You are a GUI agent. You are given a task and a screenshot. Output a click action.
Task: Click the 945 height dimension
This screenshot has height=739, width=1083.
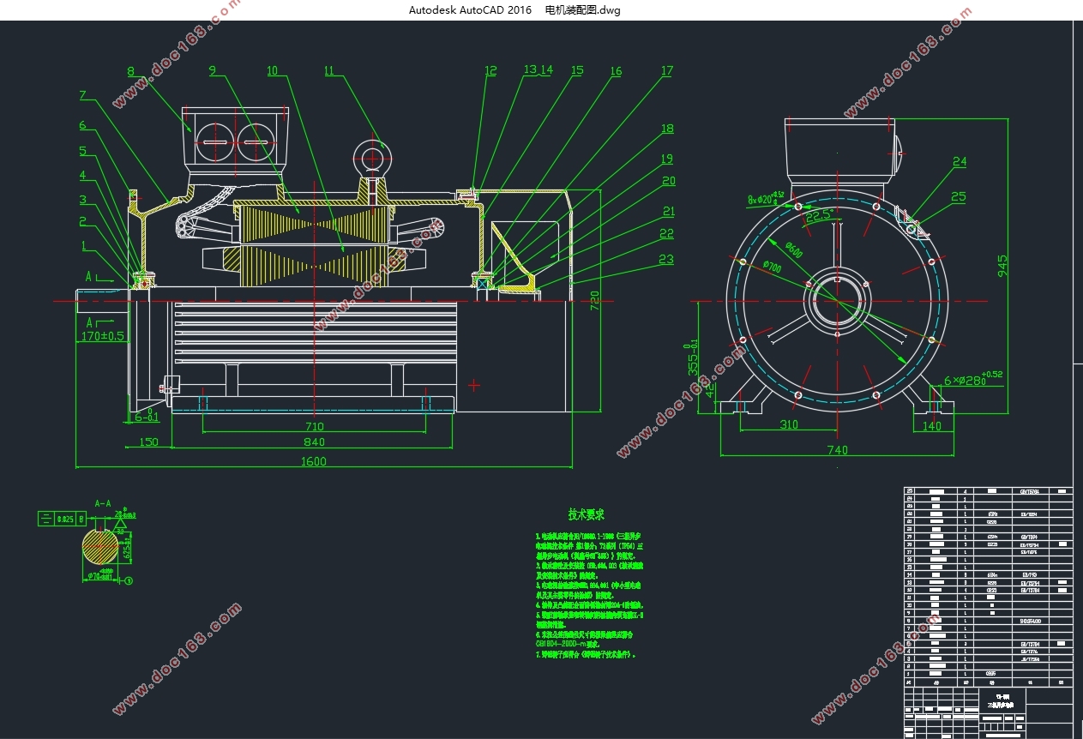[x=1003, y=265]
